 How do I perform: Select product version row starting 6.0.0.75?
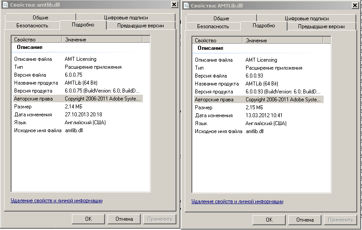tap(78, 91)
